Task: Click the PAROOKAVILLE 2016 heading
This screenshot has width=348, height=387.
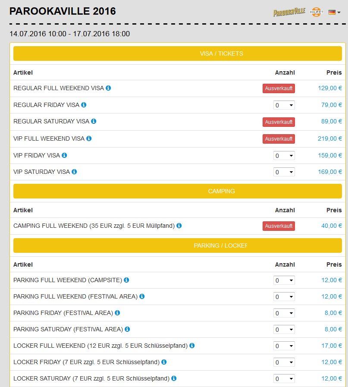Action: (x=63, y=11)
